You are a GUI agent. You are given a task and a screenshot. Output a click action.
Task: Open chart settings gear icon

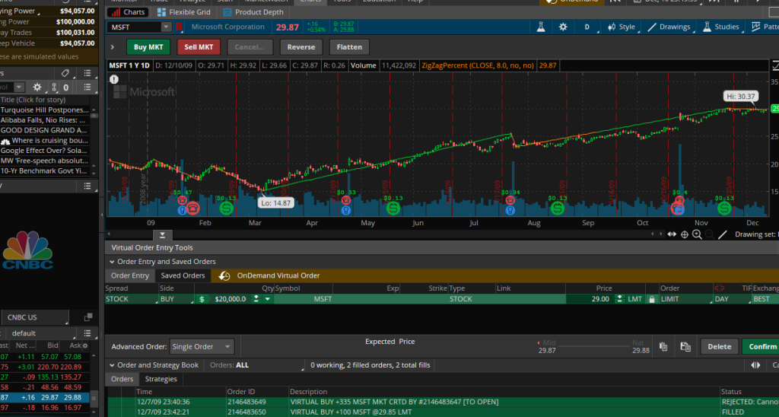point(563,27)
